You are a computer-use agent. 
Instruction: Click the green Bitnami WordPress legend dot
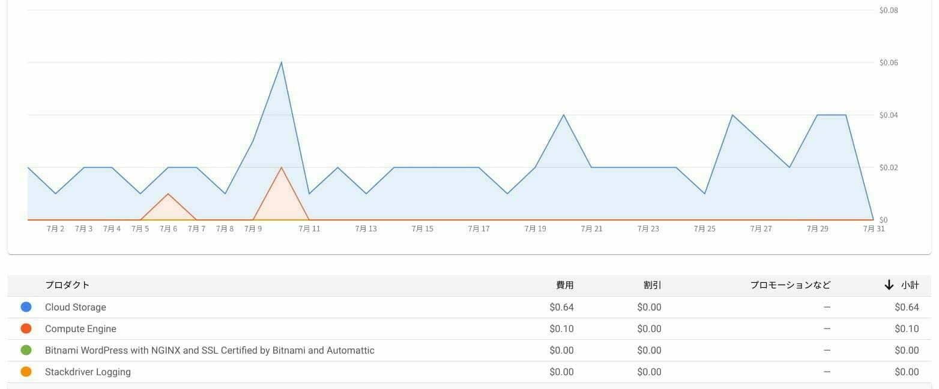tap(26, 350)
